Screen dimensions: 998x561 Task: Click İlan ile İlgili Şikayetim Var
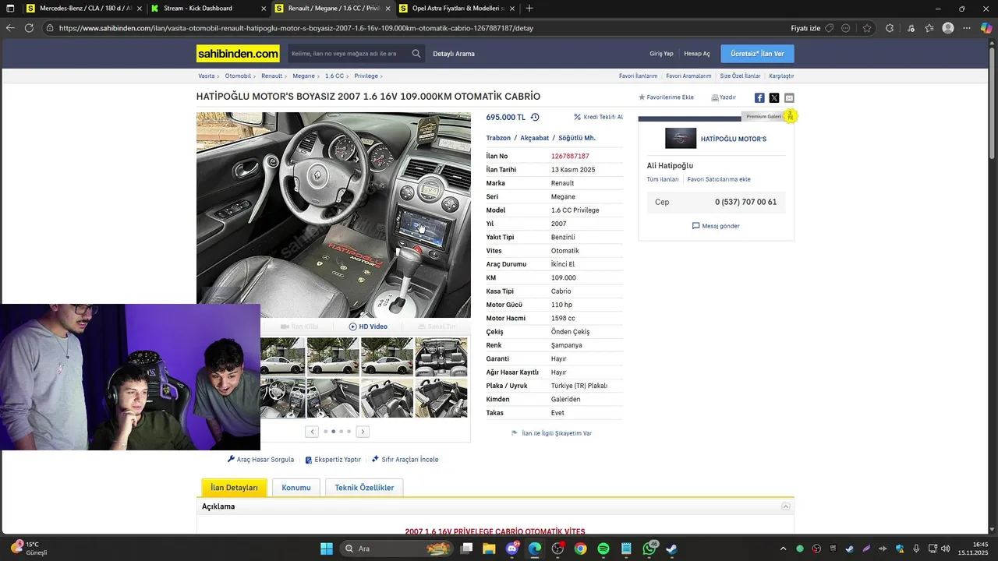point(551,433)
